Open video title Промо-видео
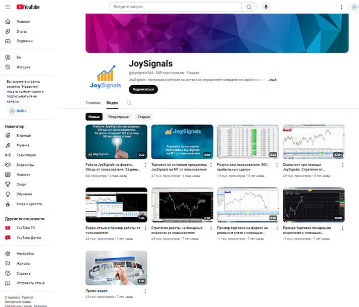This screenshot has height=307, width=359. pyautogui.click(x=96, y=291)
